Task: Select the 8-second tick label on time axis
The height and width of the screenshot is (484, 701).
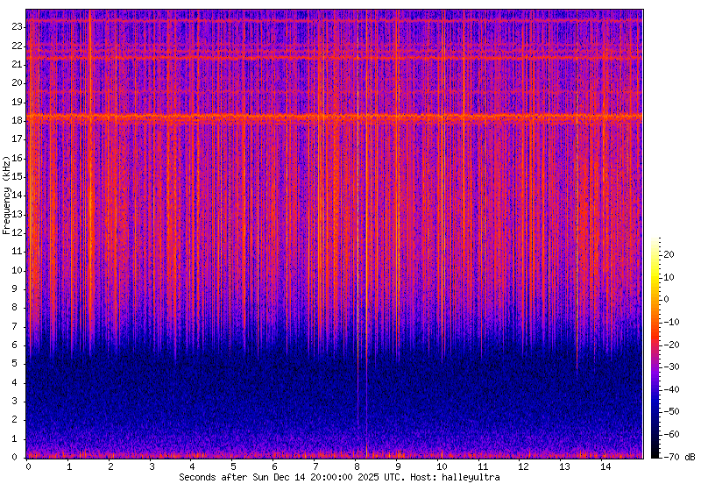Action: 358,466
